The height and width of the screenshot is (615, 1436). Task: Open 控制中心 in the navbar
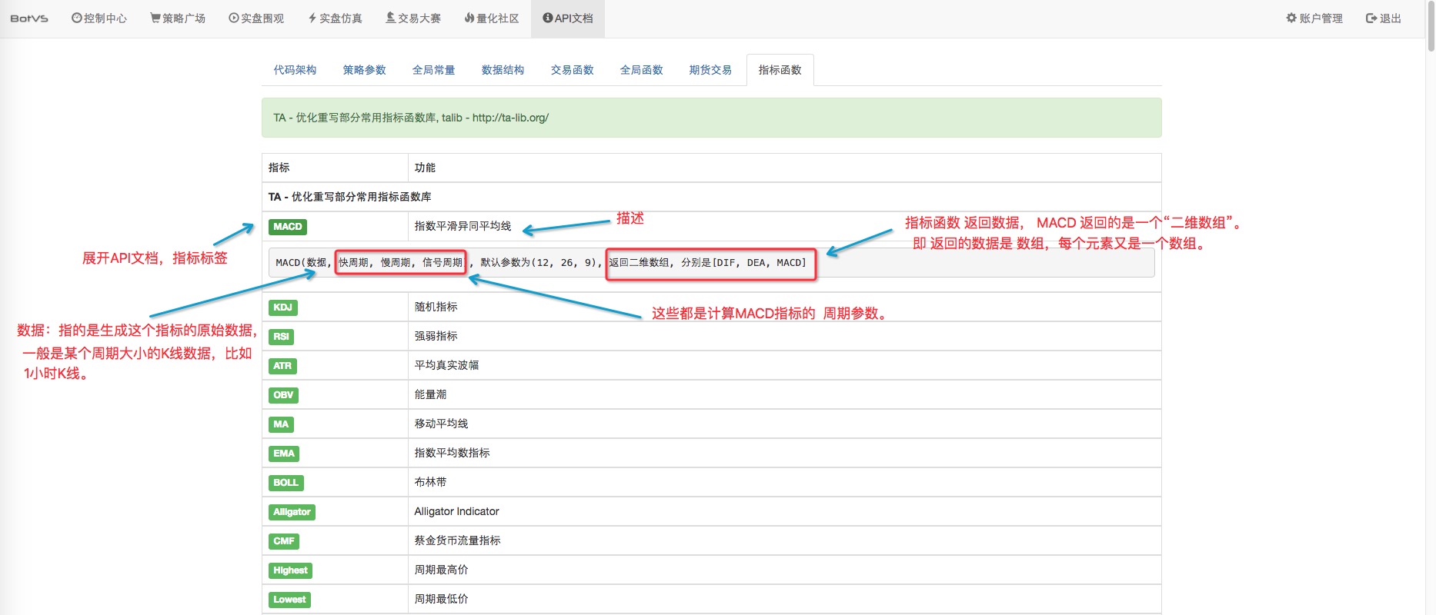[x=99, y=18]
